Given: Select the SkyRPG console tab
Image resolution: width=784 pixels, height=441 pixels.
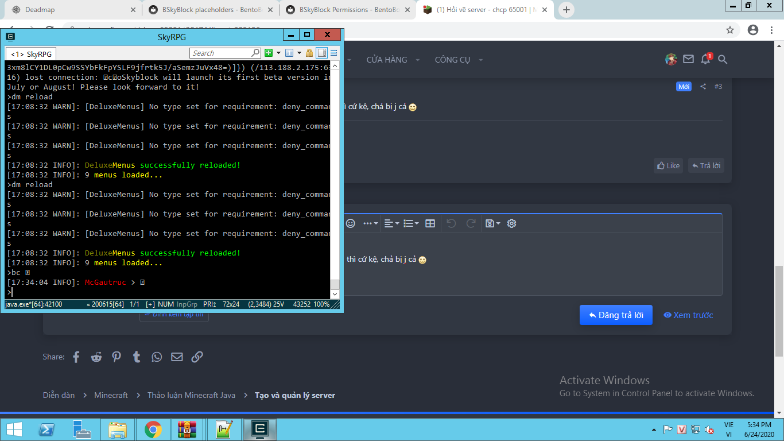Looking at the screenshot, I should (31, 54).
